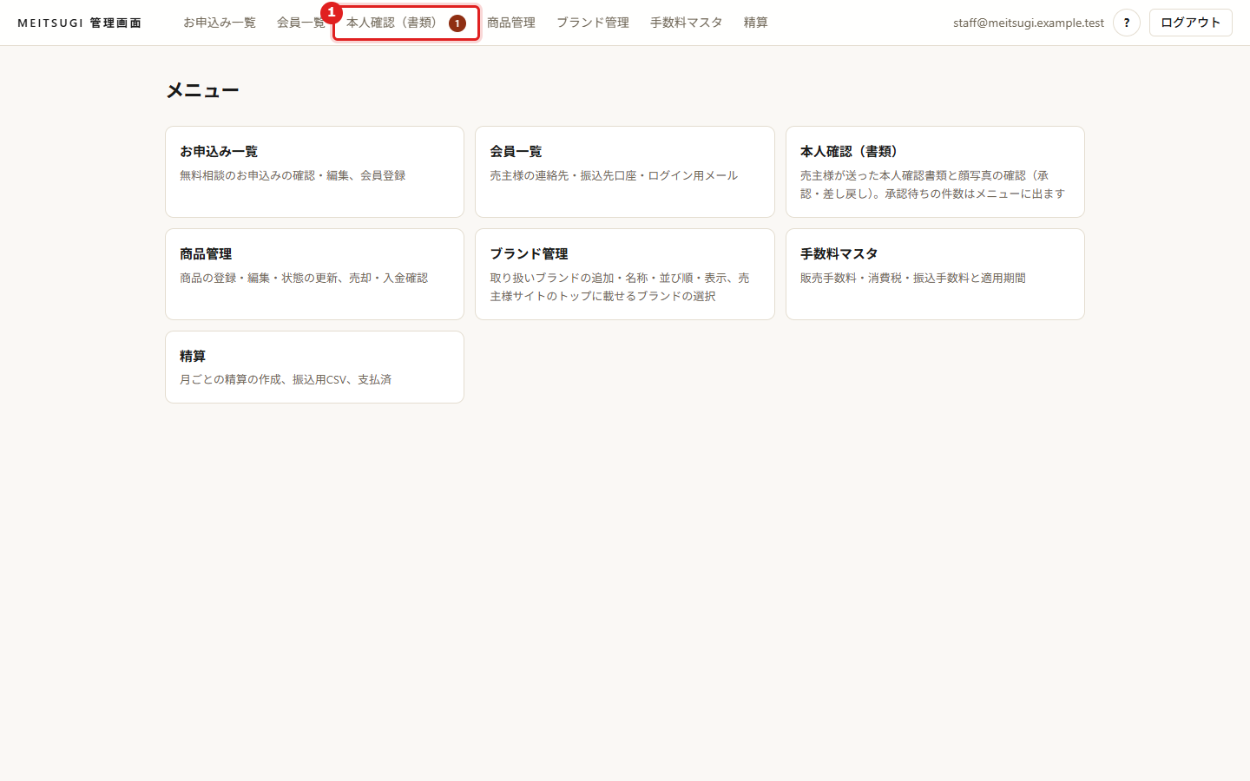Click the MEITSUGI 管理画面 logo
Screen dimensions: 1250x781
pyautogui.click(x=80, y=23)
